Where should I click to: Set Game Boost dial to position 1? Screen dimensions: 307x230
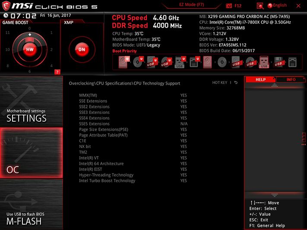tap(51, 32)
